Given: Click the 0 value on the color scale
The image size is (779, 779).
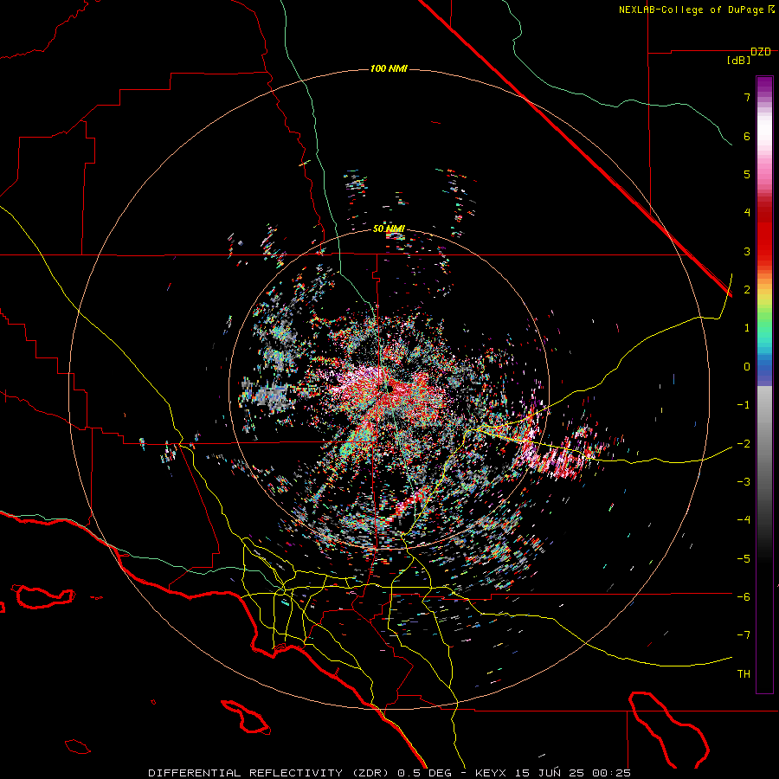Looking at the screenshot, I should pyautogui.click(x=747, y=366).
